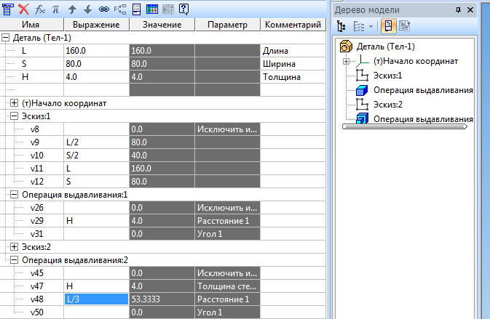Click the Эскиз:2 sketch icon in model tree
This screenshot has height=319, width=490.
click(362, 104)
